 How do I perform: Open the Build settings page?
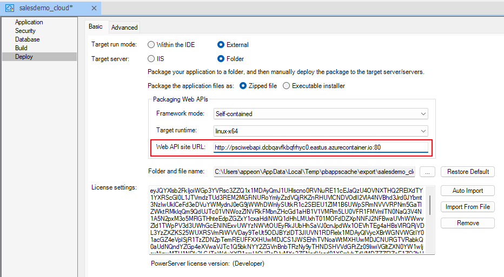pos(21,48)
